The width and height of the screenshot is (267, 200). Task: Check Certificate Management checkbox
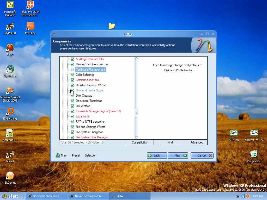pyautogui.click(x=72, y=70)
